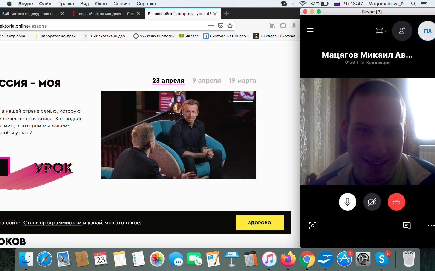Play the lesson video thumbnail

click(178, 135)
